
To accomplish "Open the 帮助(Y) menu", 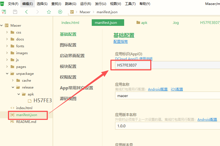I will 145,4.
